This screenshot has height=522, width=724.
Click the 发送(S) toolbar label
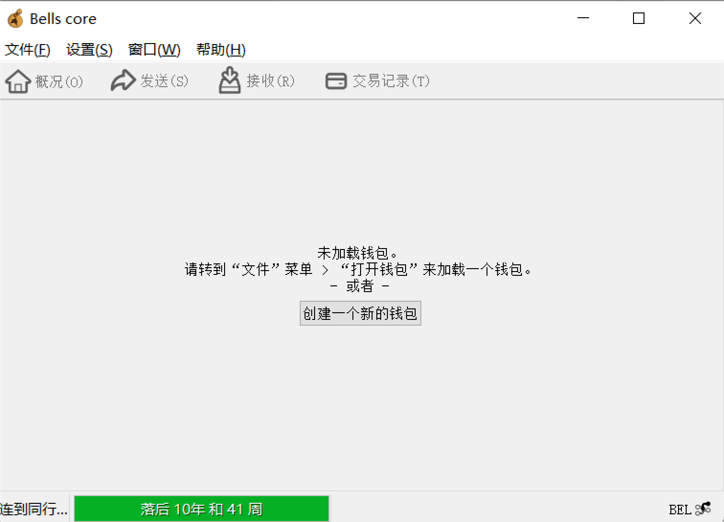click(x=163, y=80)
